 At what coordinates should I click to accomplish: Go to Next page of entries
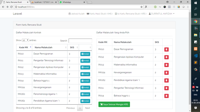(87, 108)
